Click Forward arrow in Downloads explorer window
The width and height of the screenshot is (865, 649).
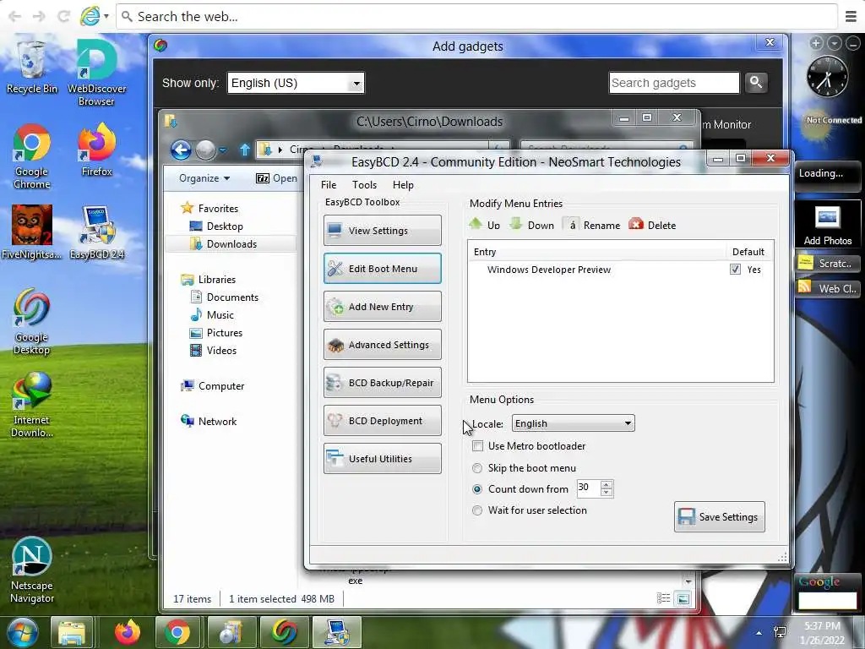point(206,150)
